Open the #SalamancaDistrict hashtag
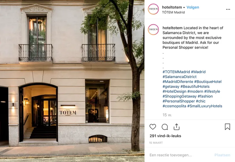This screenshot has height=162, width=235. (179, 77)
